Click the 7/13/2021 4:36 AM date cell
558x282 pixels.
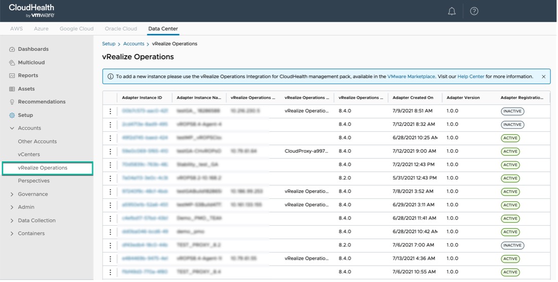click(x=414, y=259)
